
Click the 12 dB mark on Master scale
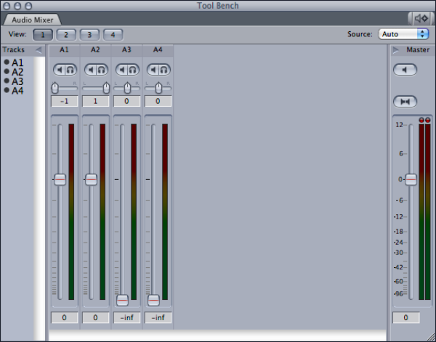coord(399,125)
